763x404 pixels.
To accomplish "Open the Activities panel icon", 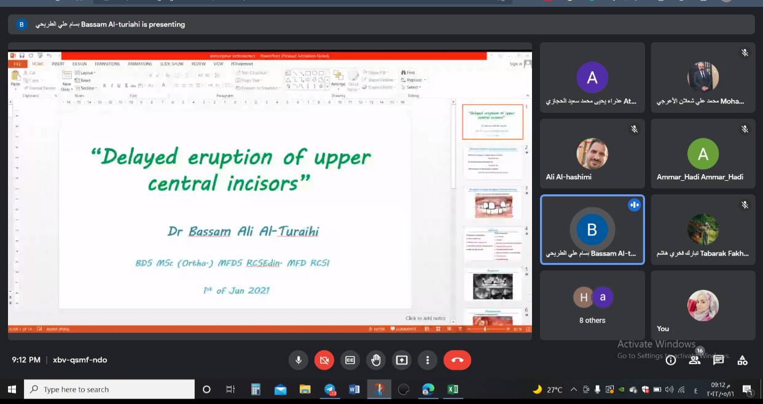I will (x=742, y=360).
